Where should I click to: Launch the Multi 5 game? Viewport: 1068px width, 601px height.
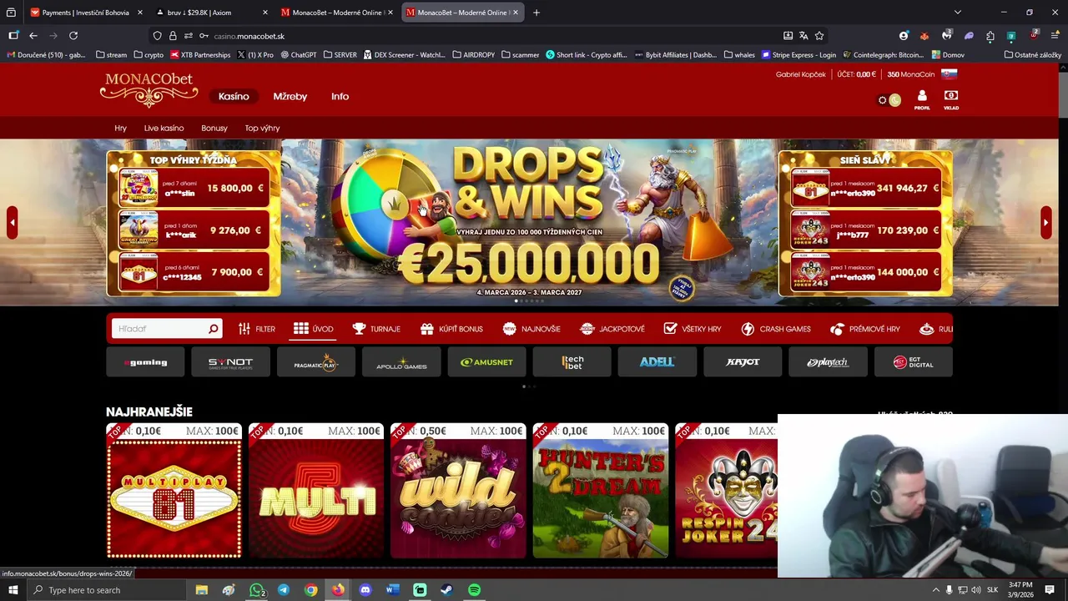(316, 491)
